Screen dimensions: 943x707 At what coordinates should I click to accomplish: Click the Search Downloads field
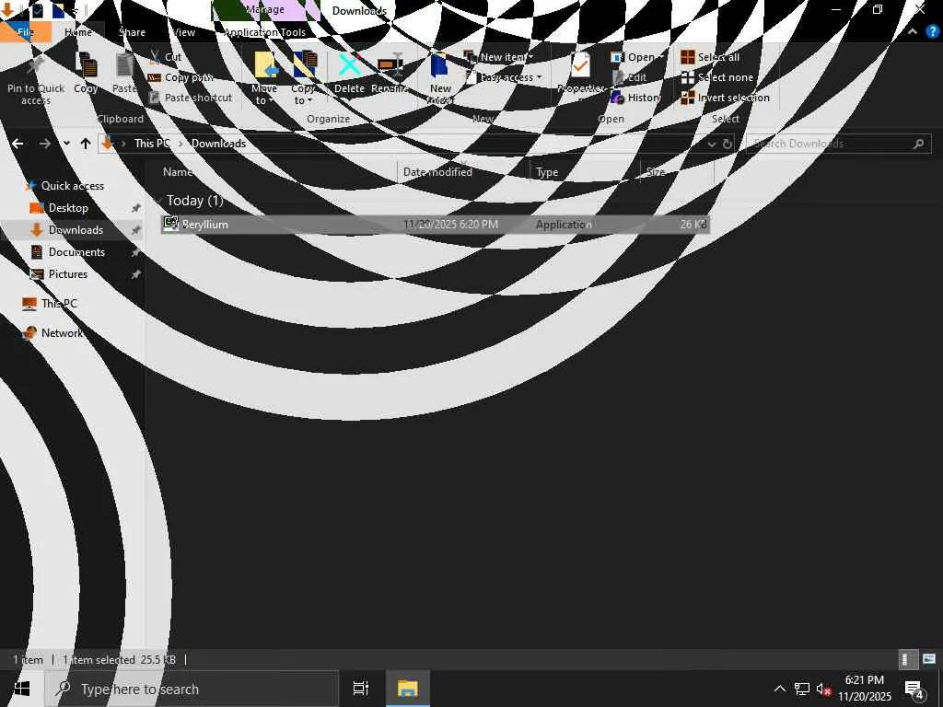click(x=839, y=144)
